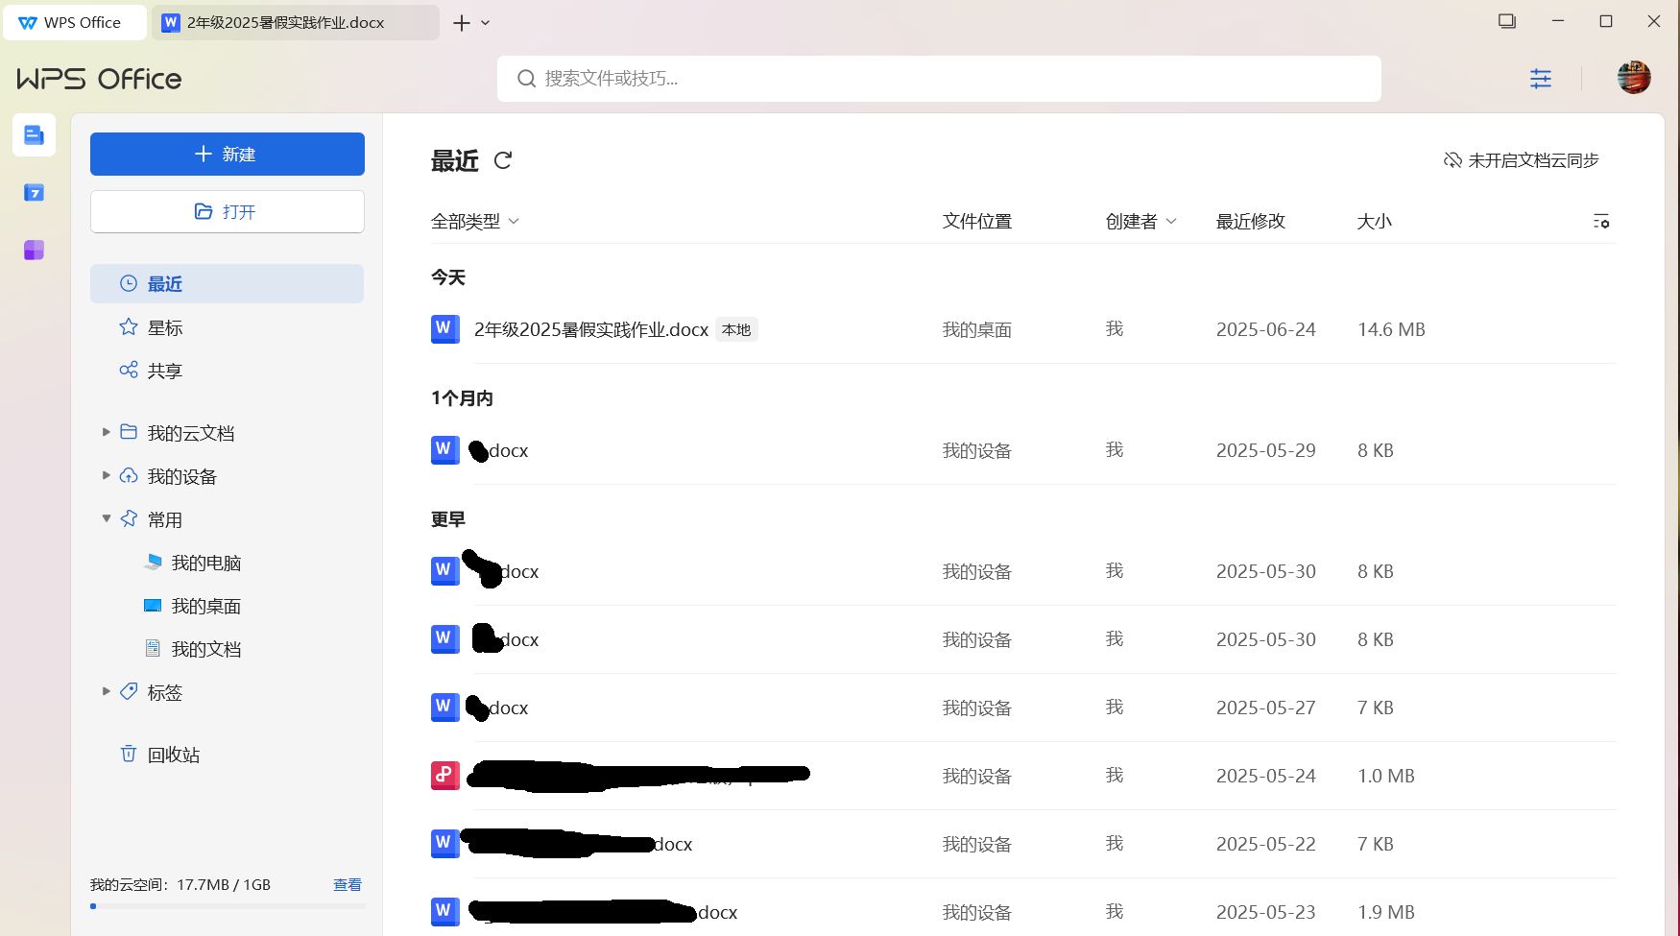
Task: Click the 新建 button
Action: point(227,155)
